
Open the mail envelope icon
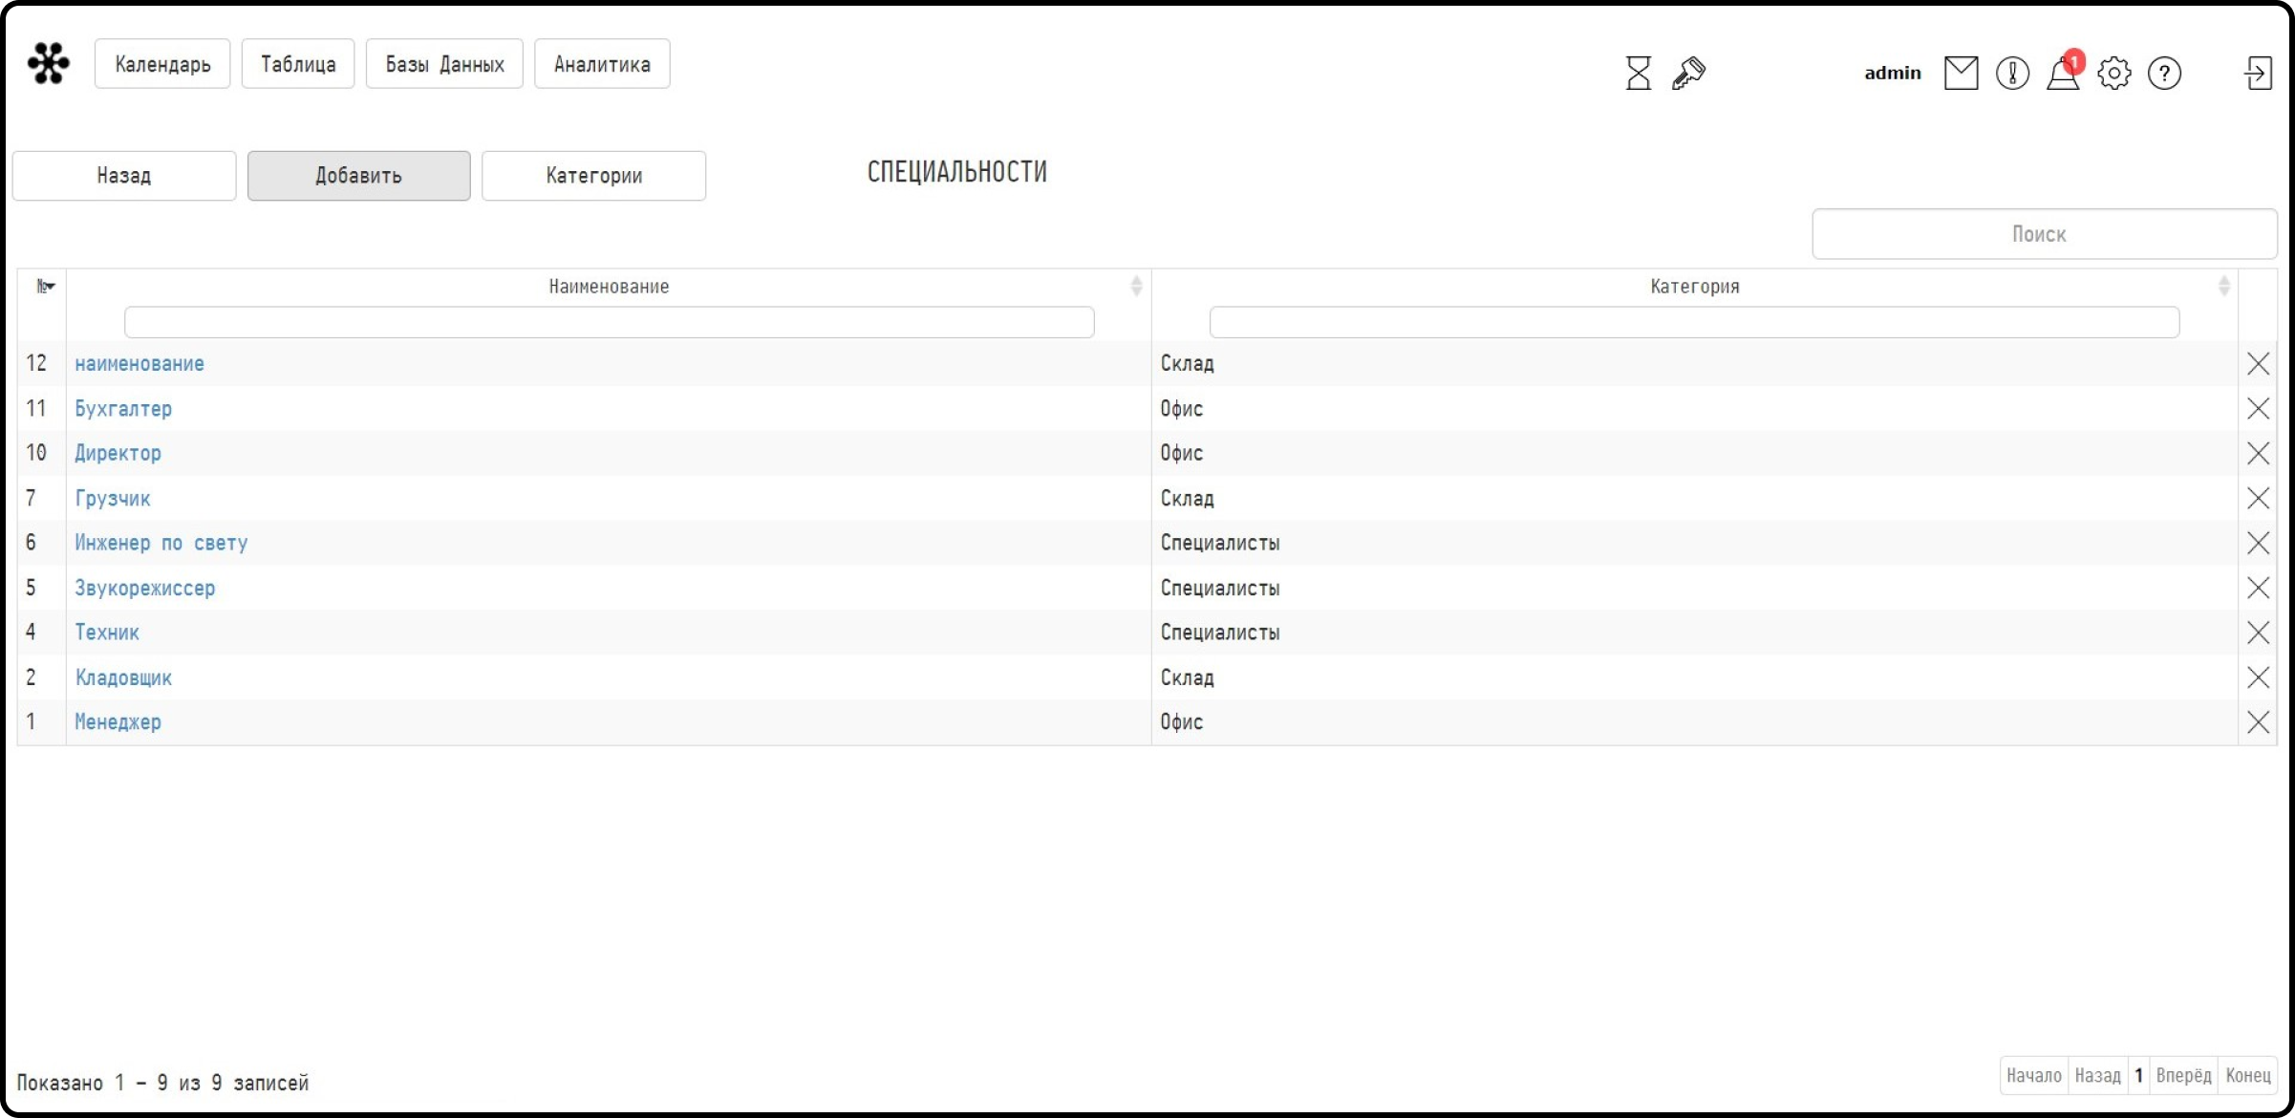1961,73
